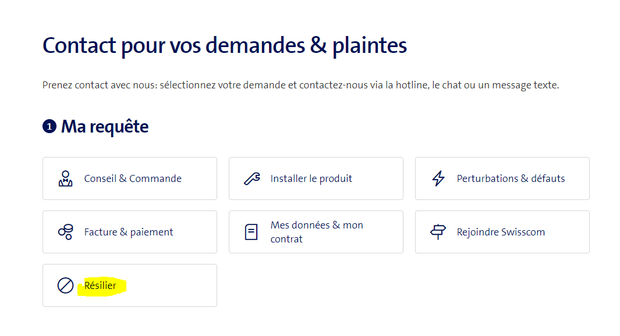Viewport: 620px width, 336px height.
Task: Click the coins icon for Facture & paiement
Action: point(66,232)
